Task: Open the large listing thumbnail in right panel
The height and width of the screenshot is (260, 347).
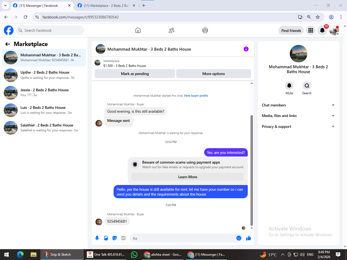Action: point(298,54)
